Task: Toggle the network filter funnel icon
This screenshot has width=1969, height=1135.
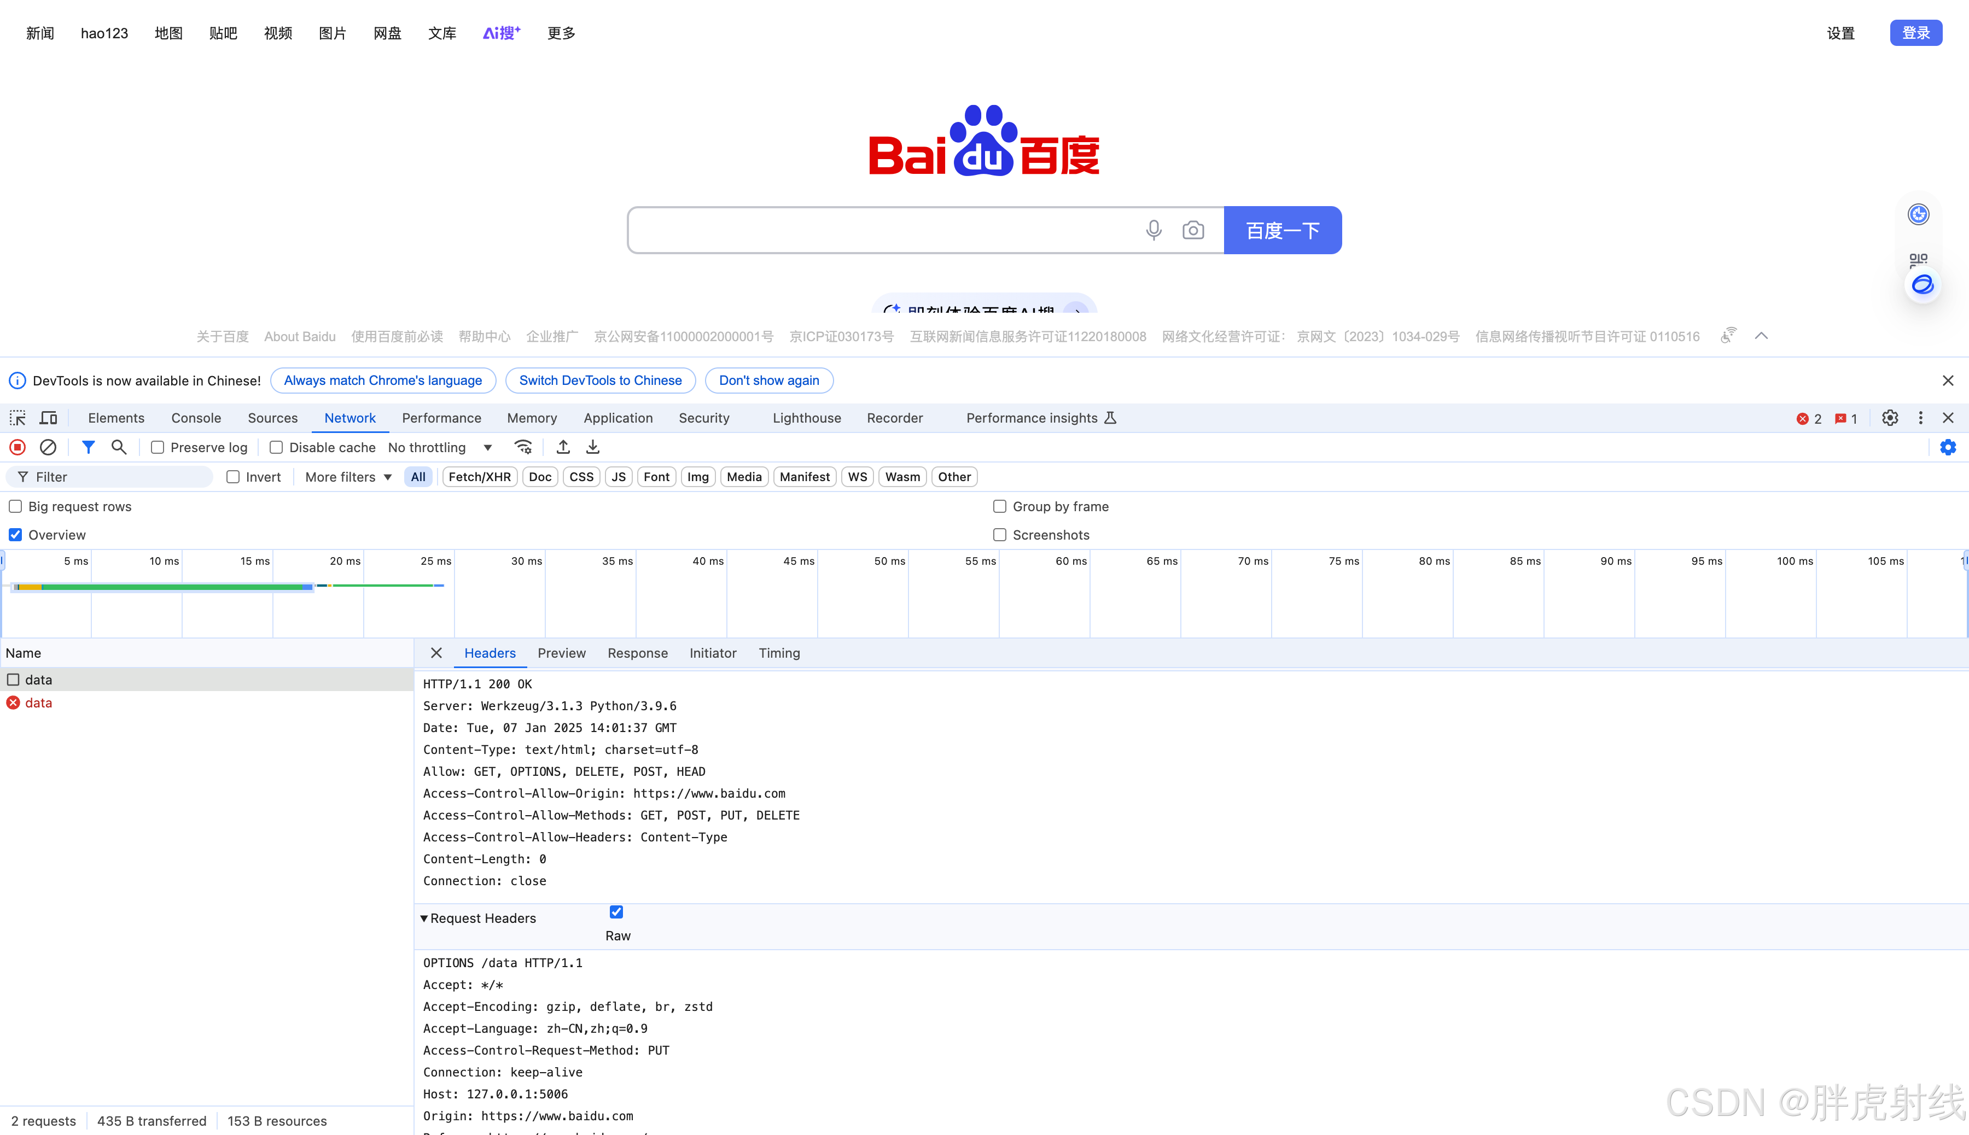Action: (88, 447)
